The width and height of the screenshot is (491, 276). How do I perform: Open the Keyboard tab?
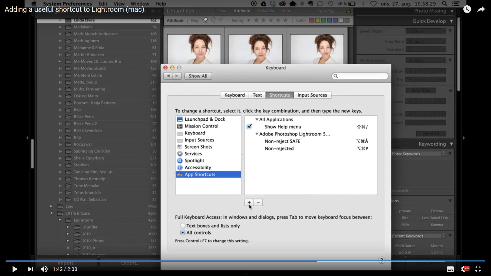click(234, 95)
